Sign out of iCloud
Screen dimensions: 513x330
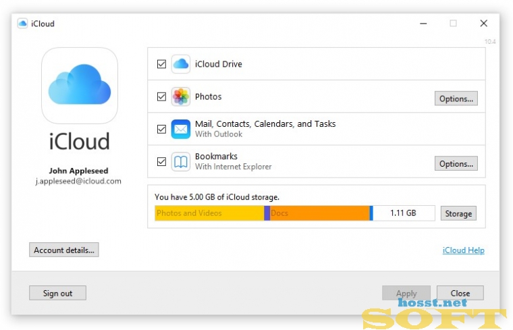coord(57,293)
